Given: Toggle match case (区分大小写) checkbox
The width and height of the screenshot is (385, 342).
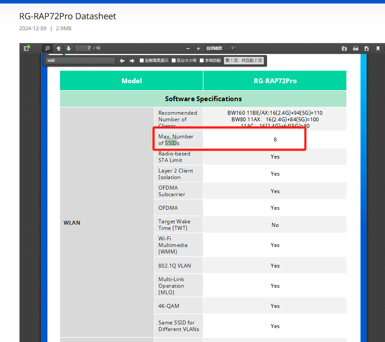Looking at the screenshot, I should (x=174, y=60).
